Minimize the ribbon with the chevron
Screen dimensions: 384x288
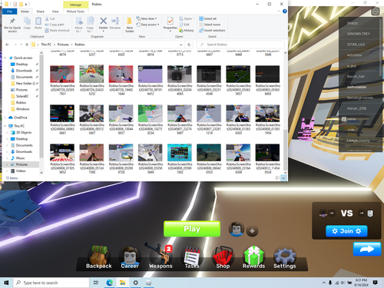point(279,12)
